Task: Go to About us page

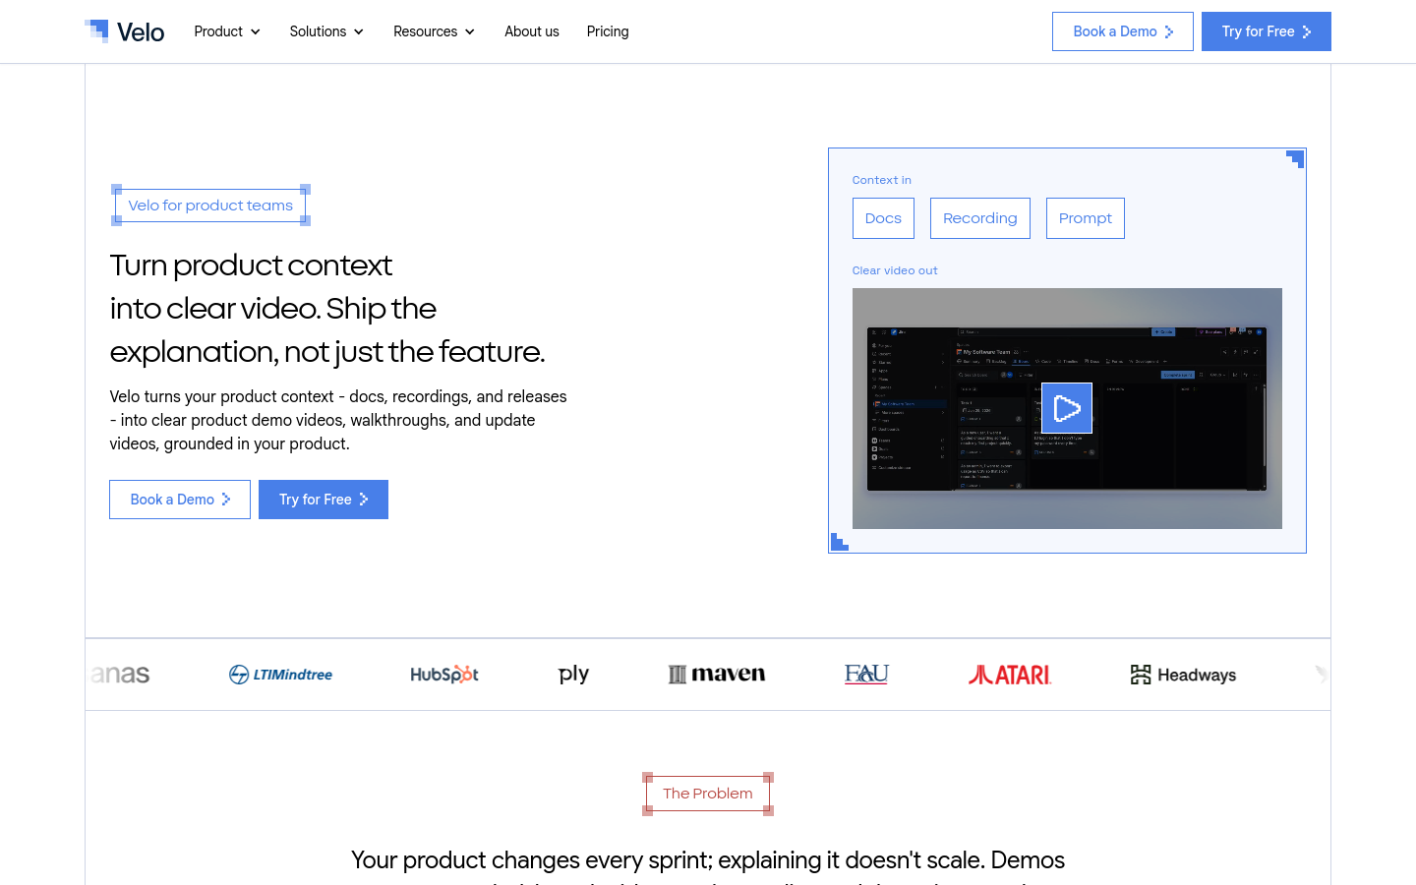Action: 532,31
